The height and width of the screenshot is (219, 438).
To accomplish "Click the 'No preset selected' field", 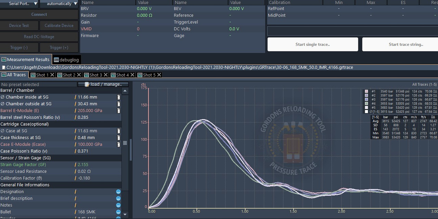I will (x=38, y=84).
